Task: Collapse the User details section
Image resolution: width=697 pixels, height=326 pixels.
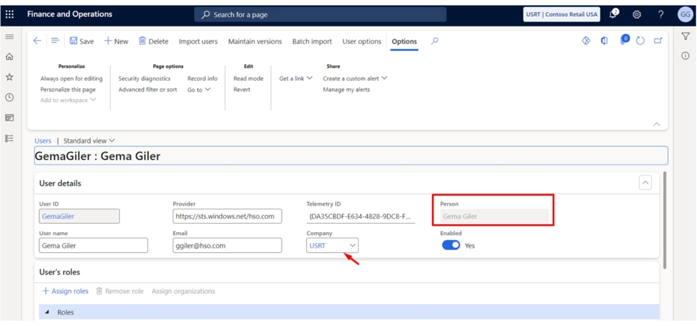Action: tap(645, 183)
